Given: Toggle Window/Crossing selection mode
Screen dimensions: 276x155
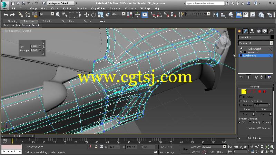Looking at the screenshot, I should [78, 15].
